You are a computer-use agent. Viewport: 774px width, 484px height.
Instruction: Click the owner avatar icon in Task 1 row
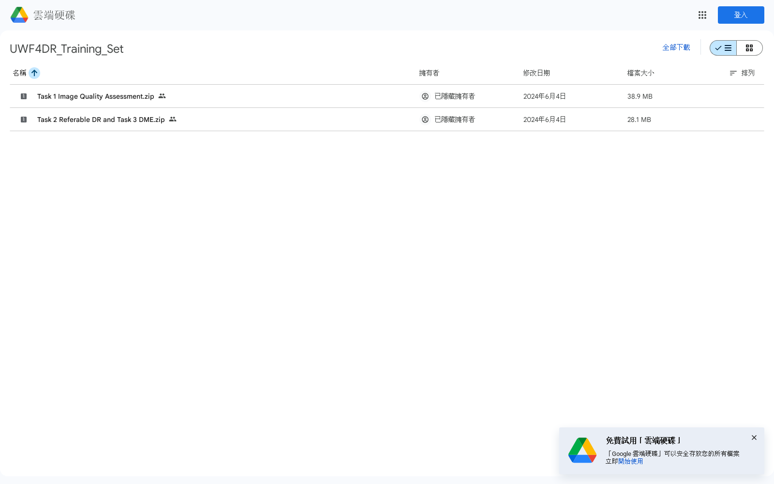[x=425, y=96]
